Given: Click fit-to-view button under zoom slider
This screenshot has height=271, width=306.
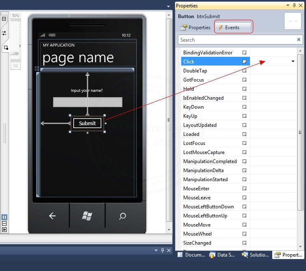Looking at the screenshot, I should coord(15,66).
